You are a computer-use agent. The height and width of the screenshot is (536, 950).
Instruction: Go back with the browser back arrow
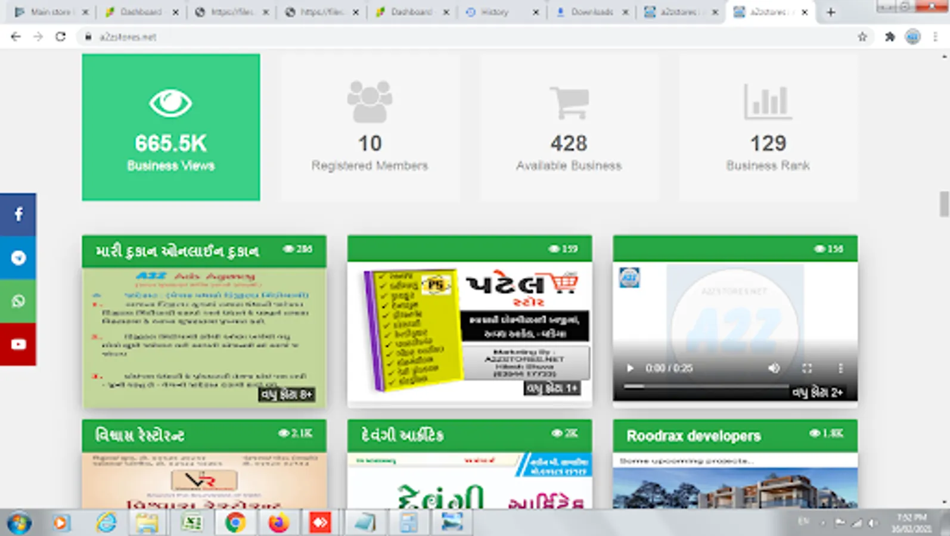point(15,36)
